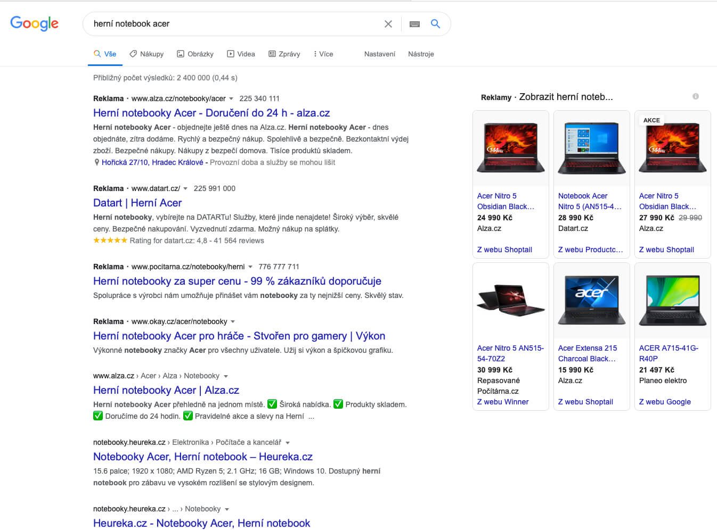Click Acer Extensa 215 product image

click(x=592, y=300)
